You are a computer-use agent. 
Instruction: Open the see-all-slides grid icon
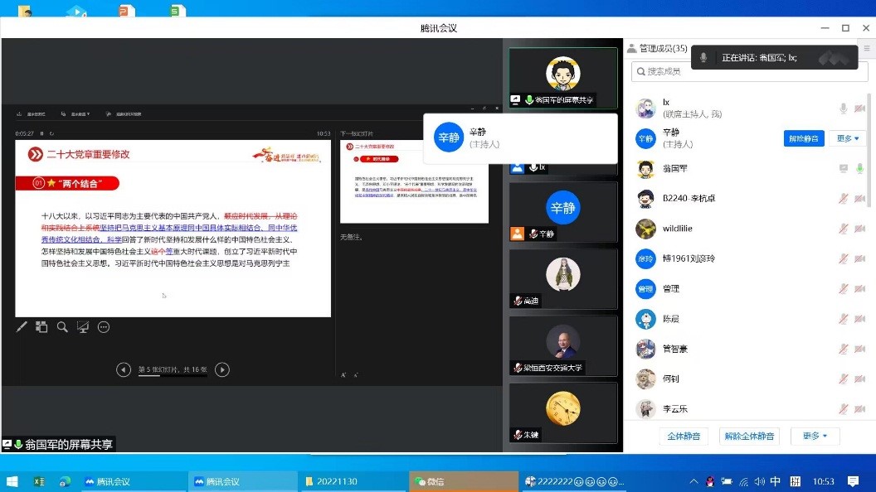[x=41, y=327]
